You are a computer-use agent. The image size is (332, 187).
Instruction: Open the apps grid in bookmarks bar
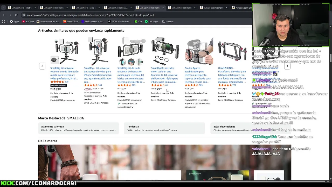[4, 21]
